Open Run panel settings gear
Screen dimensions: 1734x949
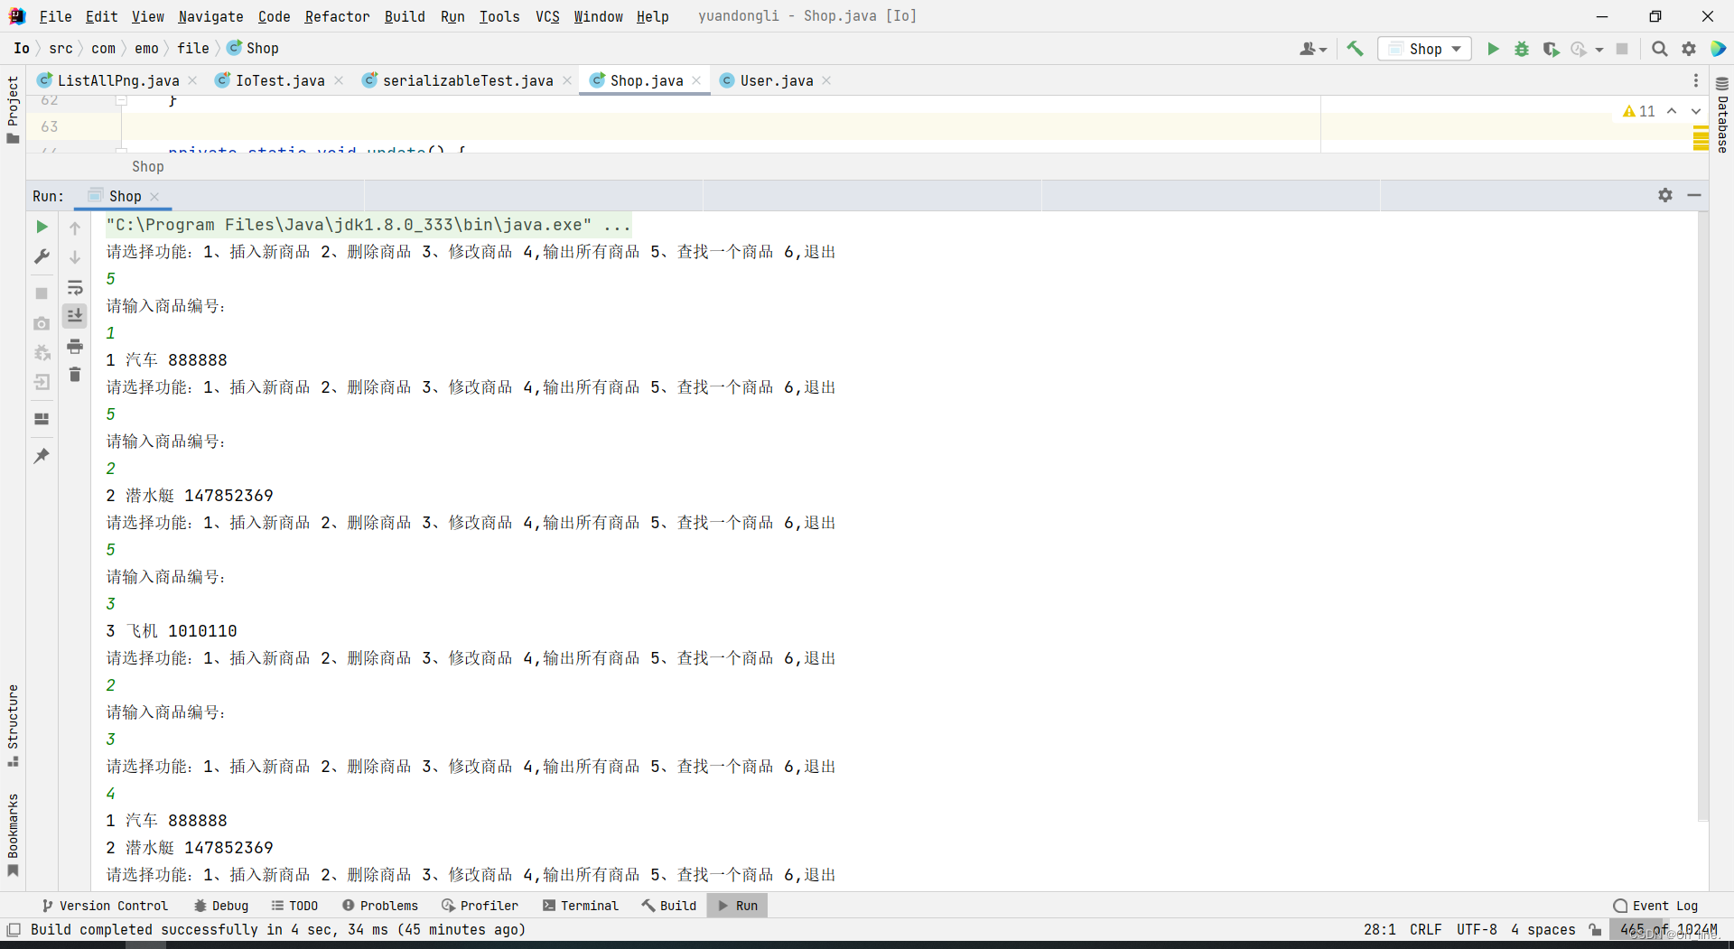coord(1665,195)
